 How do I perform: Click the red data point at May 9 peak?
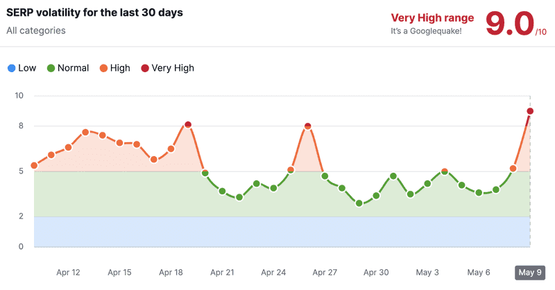(x=530, y=111)
